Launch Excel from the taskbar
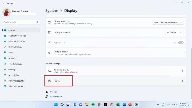 pyautogui.click(x=118, y=105)
